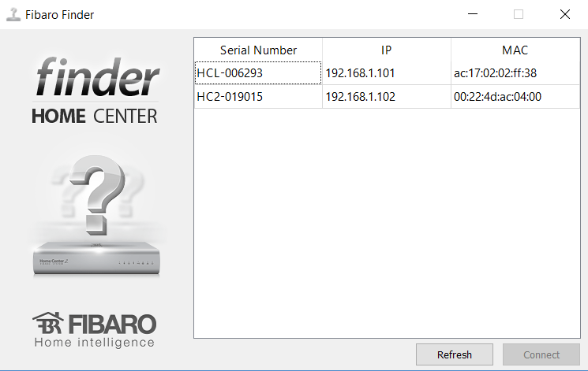Image resolution: width=588 pixels, height=371 pixels.
Task: Close the Fibaro Finder window
Action: (565, 14)
